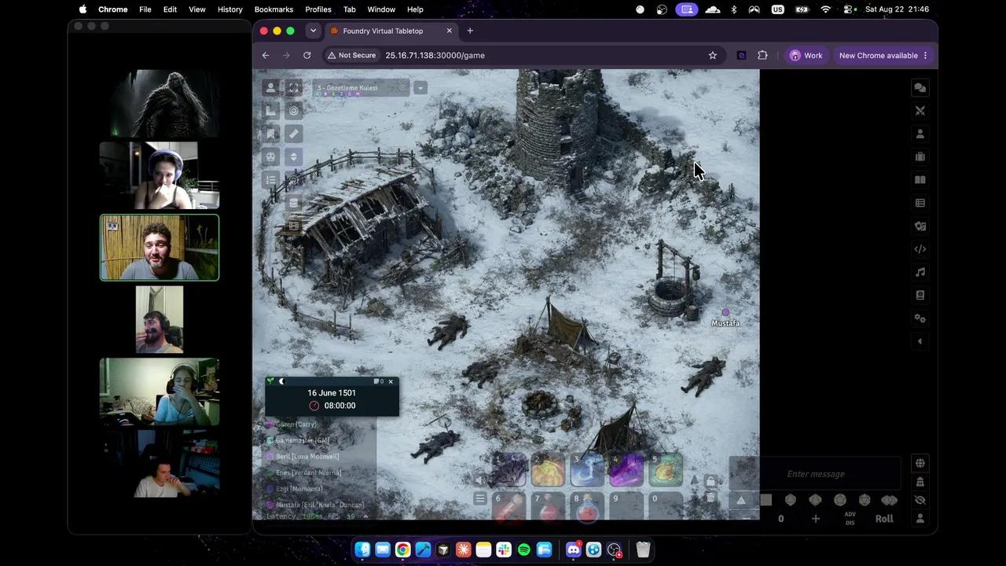This screenshot has width=1006, height=566.
Task: Click the New Chrome available button
Action: [883, 55]
